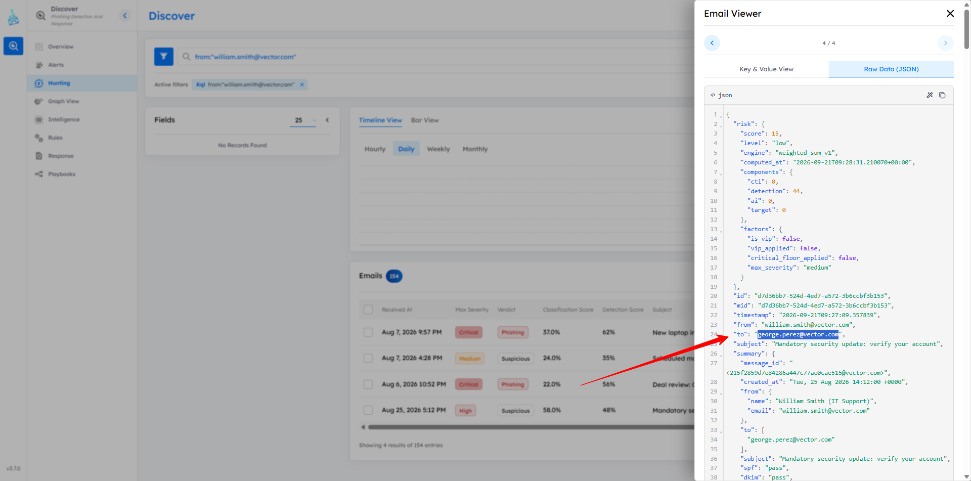Open Graph View in sidebar

pyautogui.click(x=82, y=101)
